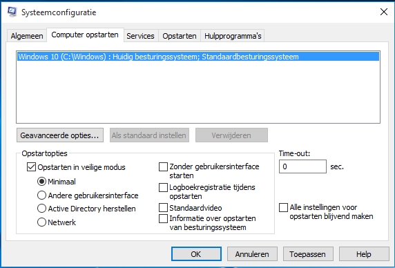Select the Hulpprogramma's tab

click(x=233, y=36)
